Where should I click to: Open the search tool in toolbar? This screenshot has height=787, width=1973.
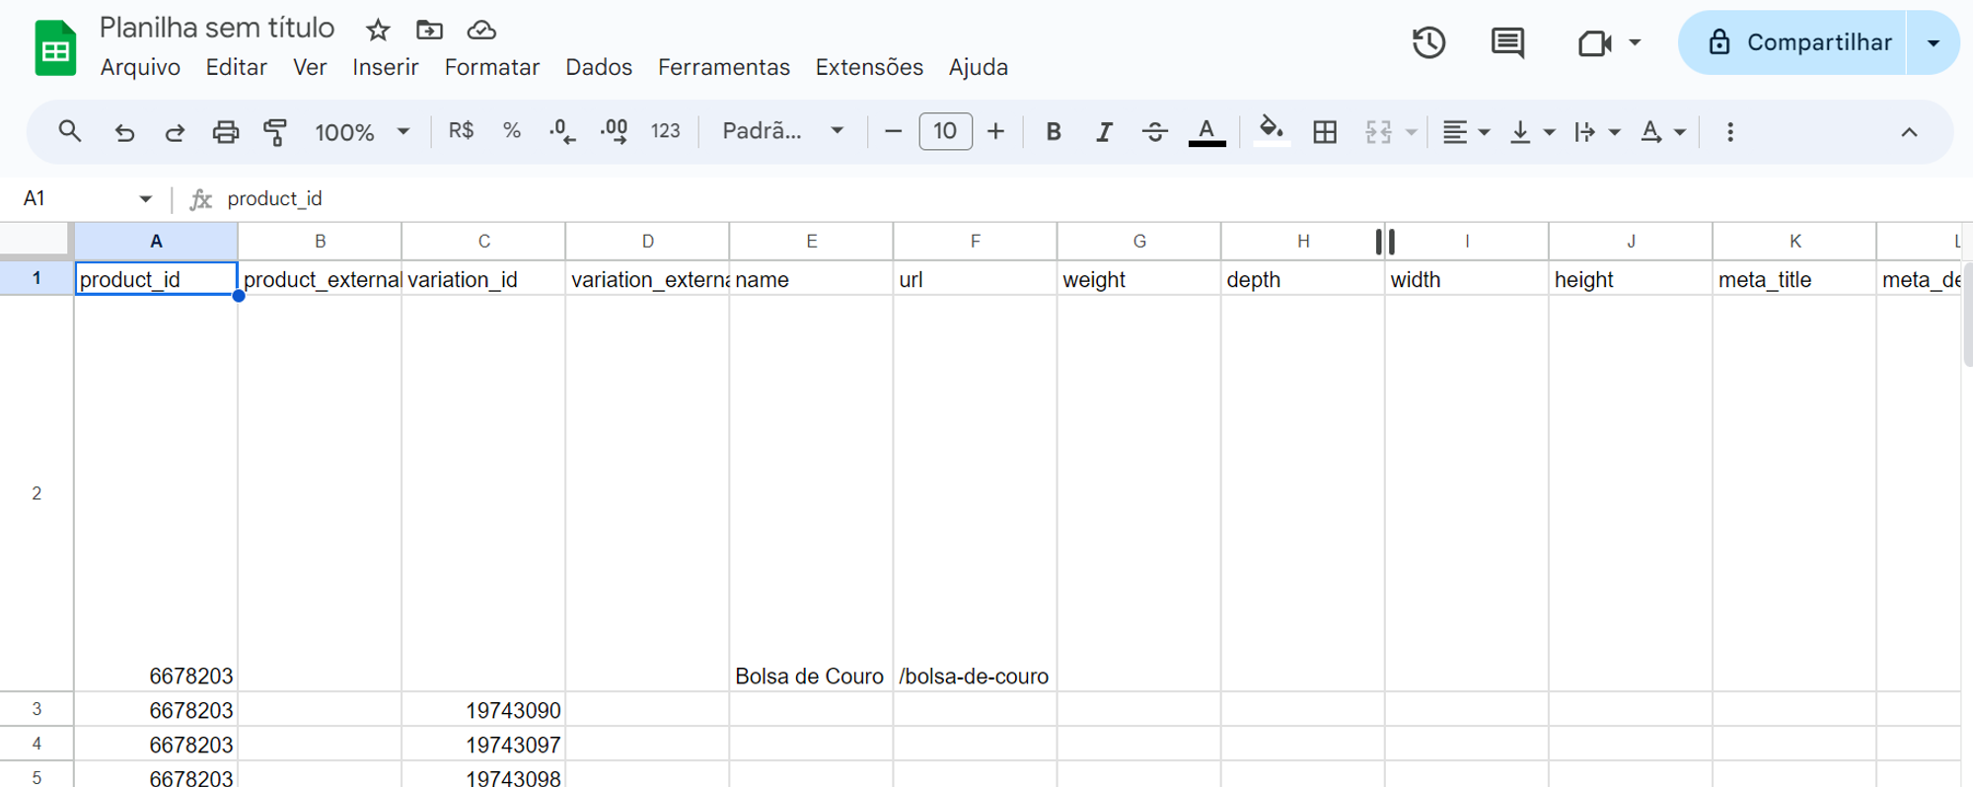69,131
